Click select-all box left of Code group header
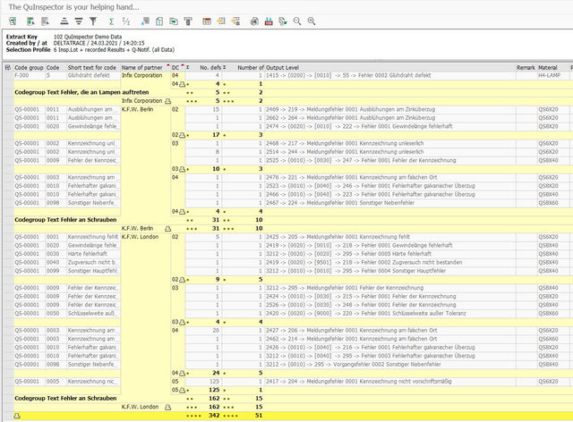 pyautogui.click(x=7, y=67)
